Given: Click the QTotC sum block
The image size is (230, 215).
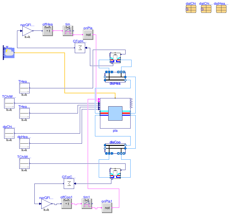Looking at the screenshot, I should [x=69, y=184].
